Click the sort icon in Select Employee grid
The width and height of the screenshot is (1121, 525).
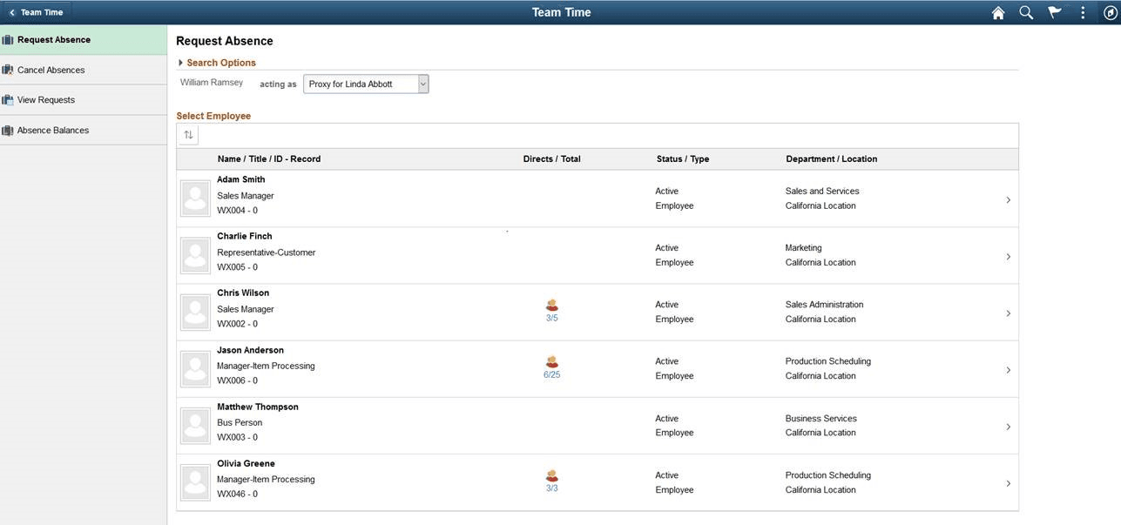point(187,134)
